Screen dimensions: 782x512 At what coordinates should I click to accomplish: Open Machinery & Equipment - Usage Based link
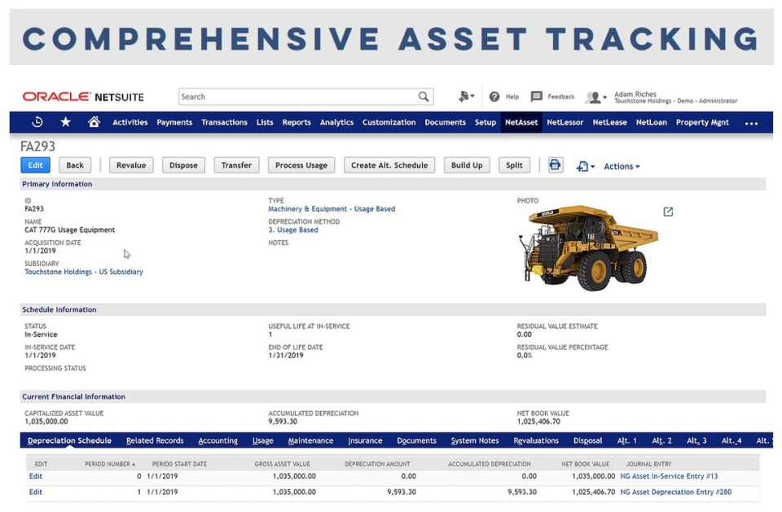click(332, 209)
